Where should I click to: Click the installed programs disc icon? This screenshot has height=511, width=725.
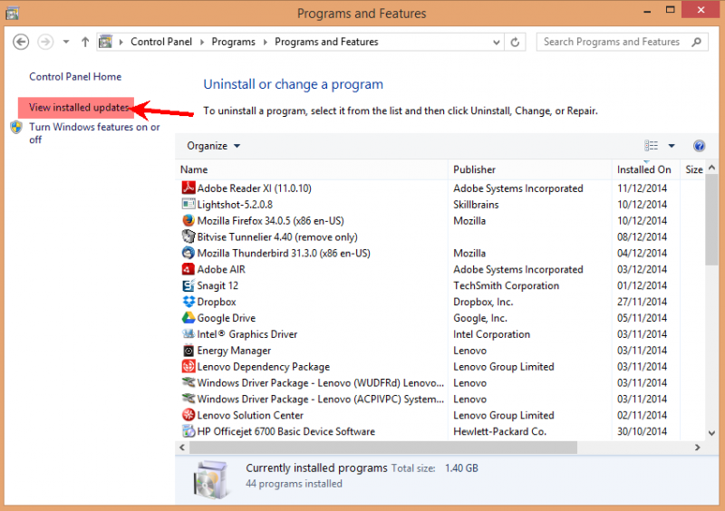210,479
